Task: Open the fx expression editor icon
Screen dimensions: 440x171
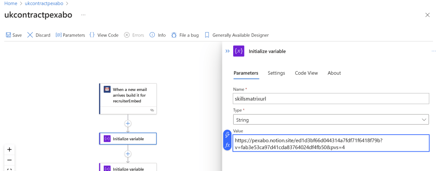Action: click(x=227, y=145)
